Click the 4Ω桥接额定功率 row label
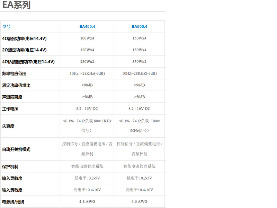The image size is (277, 208). [x=28, y=62]
